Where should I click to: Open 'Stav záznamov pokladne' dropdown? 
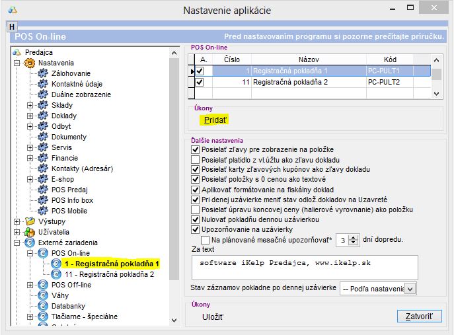[x=410, y=289]
